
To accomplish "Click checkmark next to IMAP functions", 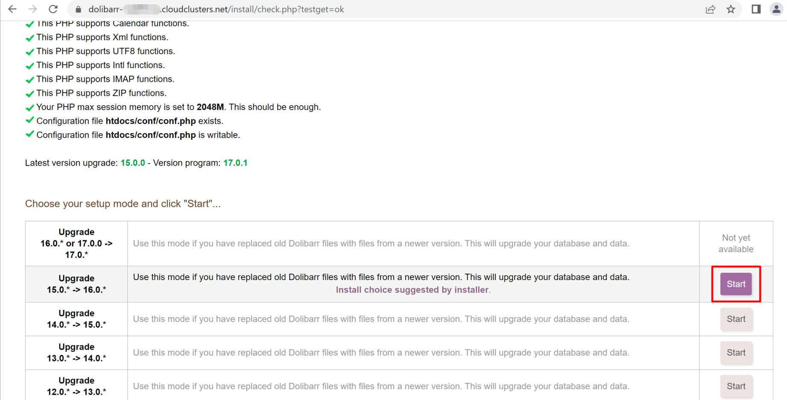I will coord(30,79).
